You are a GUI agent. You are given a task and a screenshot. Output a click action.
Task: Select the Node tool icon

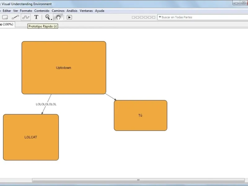pyautogui.click(x=5, y=17)
